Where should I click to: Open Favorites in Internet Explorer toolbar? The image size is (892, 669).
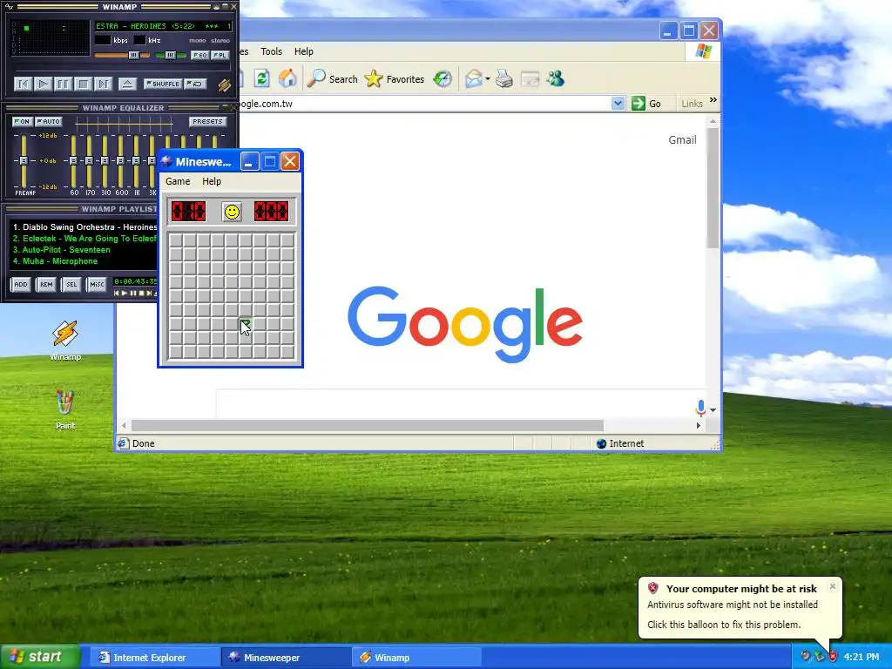pos(395,79)
